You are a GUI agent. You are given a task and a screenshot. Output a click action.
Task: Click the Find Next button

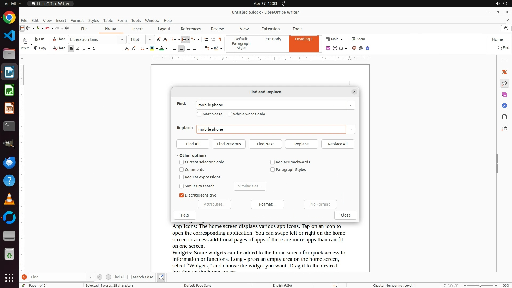pyautogui.click(x=265, y=144)
